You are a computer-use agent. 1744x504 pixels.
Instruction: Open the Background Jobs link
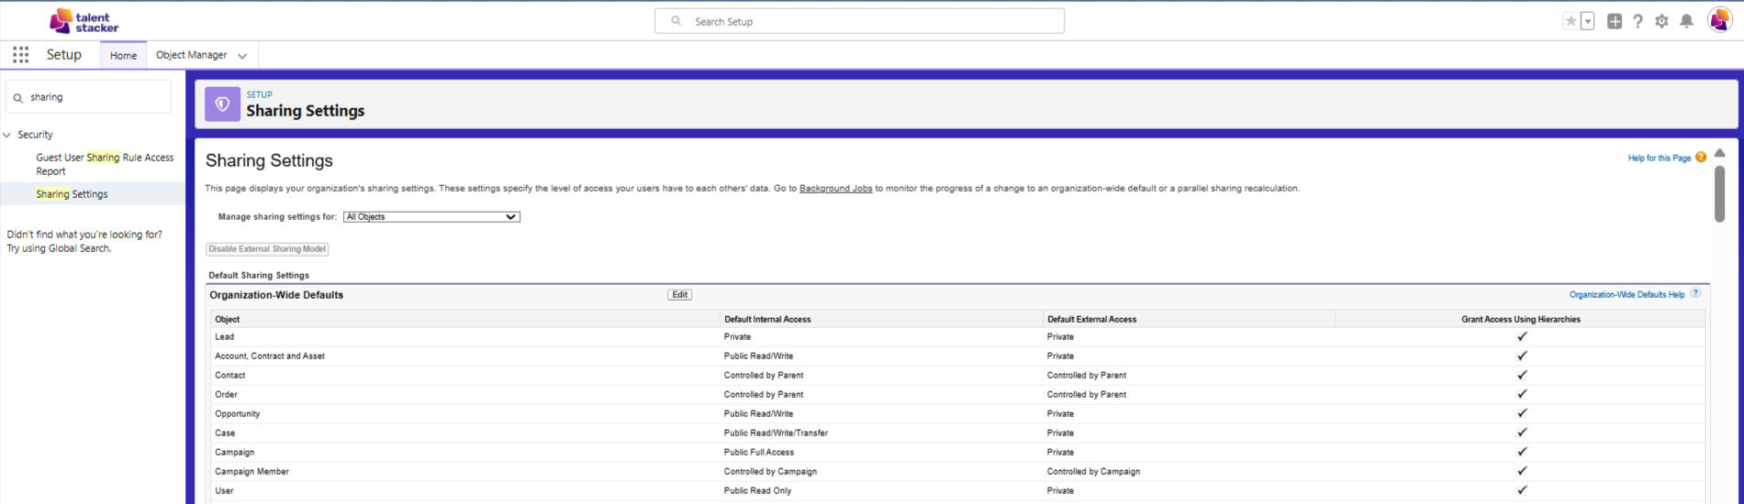tap(835, 189)
